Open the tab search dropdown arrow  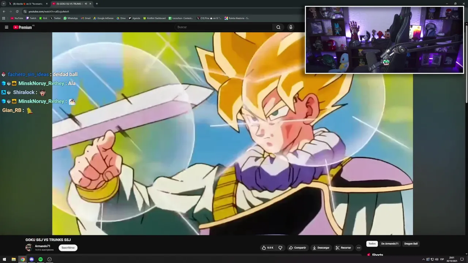pos(3,4)
